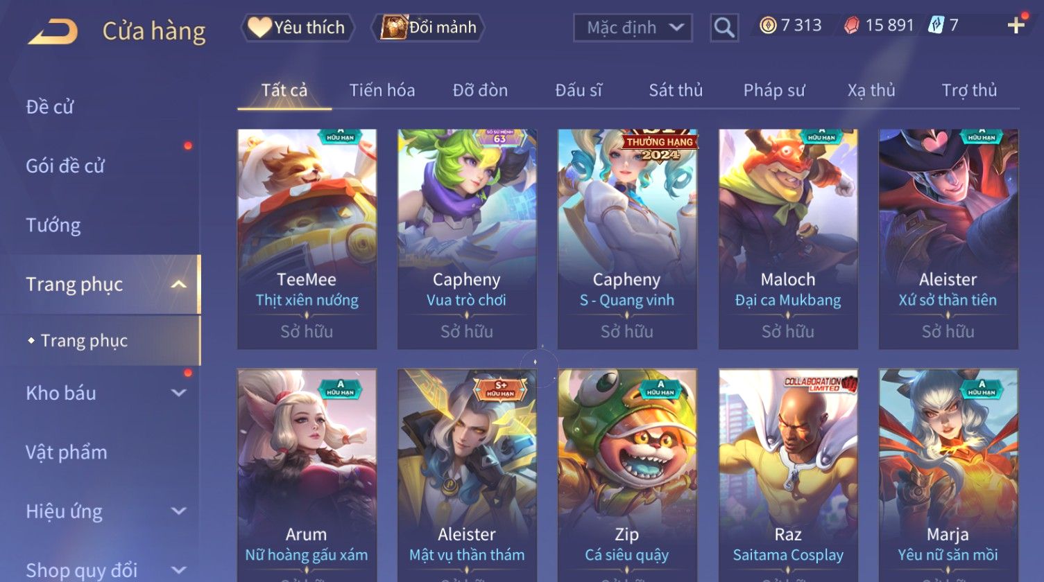Switch to the Sát thủ tab
This screenshot has height=582, width=1044.
pos(676,90)
